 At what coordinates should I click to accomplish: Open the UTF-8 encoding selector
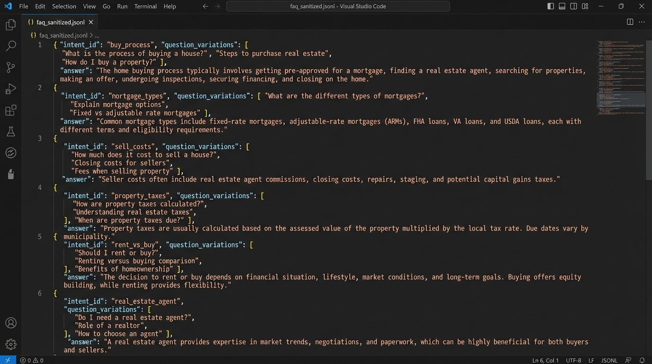573,360
